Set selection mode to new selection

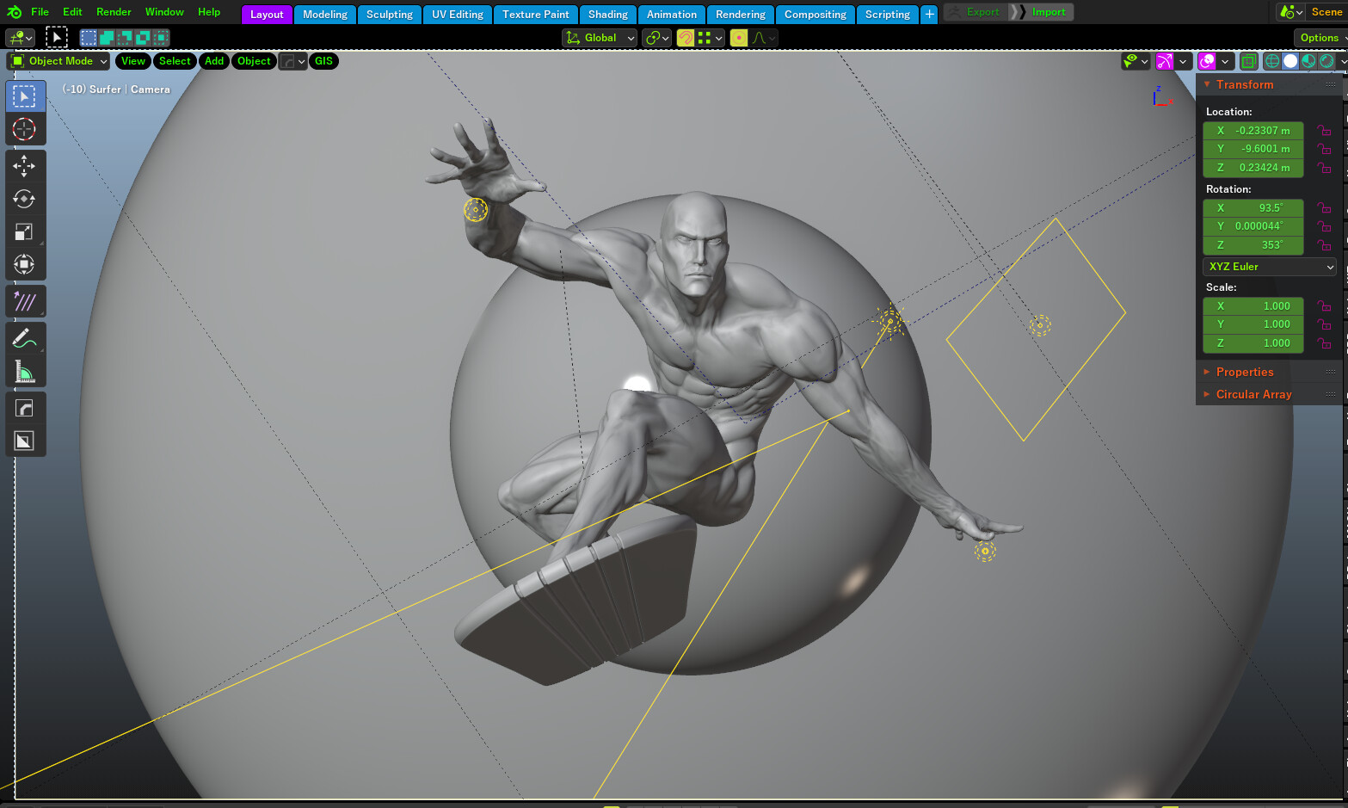89,38
